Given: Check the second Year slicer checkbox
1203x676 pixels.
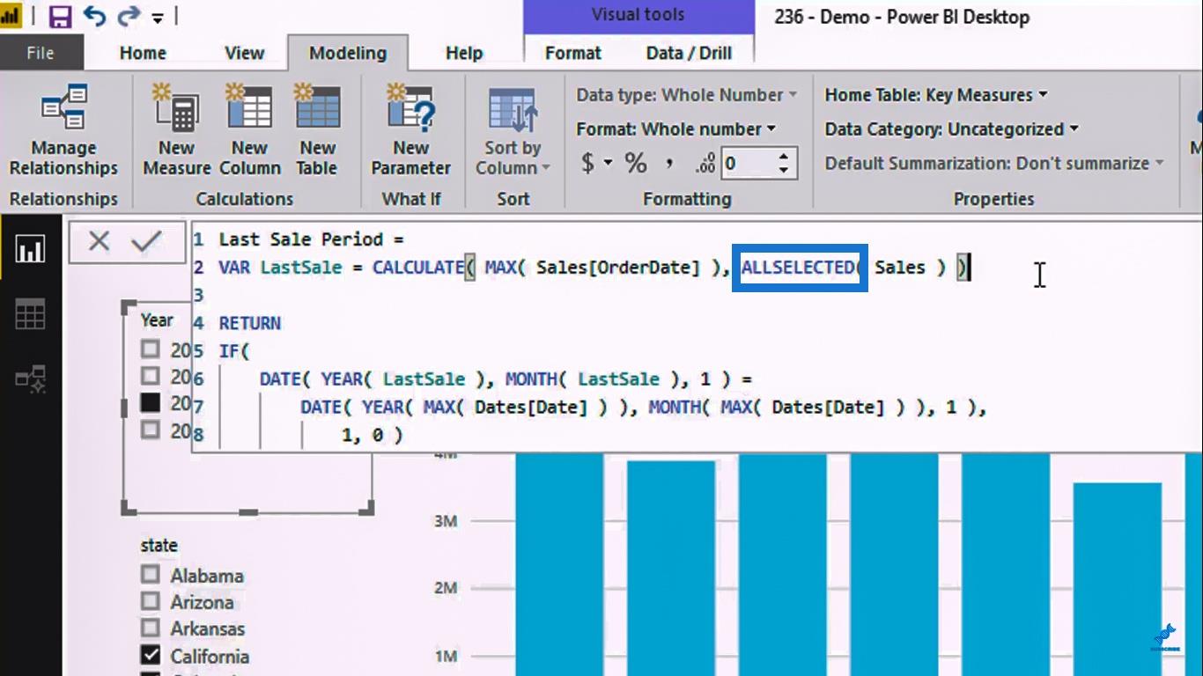Looking at the screenshot, I should (x=151, y=376).
